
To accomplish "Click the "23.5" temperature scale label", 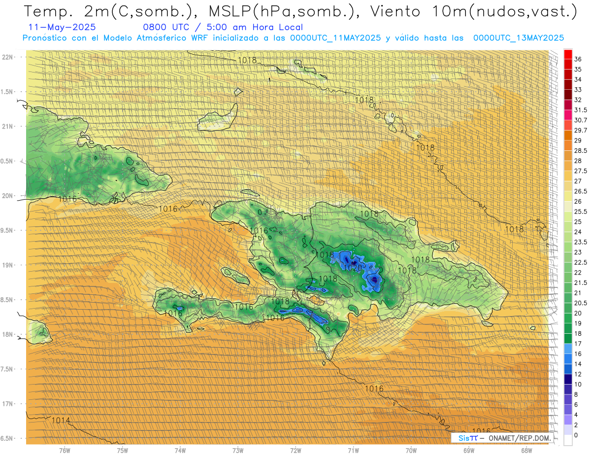I will (581, 242).
